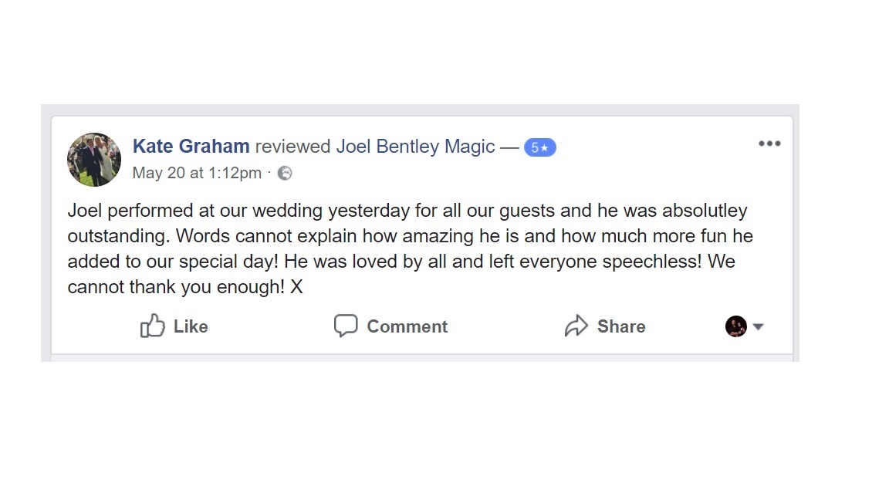The width and height of the screenshot is (889, 500).
Task: Click the globe public privacy icon
Action: pyautogui.click(x=285, y=173)
